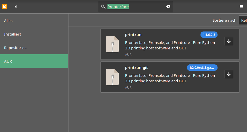Image resolution: width=247 pixels, height=132 pixels.
Task: Open the printrun-git package title
Action: (x=136, y=68)
